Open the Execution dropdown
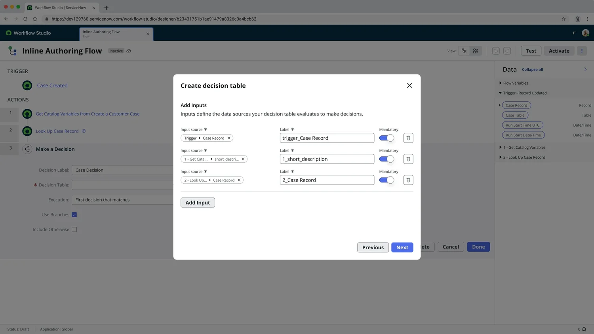Viewport: 594px width, 334px height. click(123, 200)
